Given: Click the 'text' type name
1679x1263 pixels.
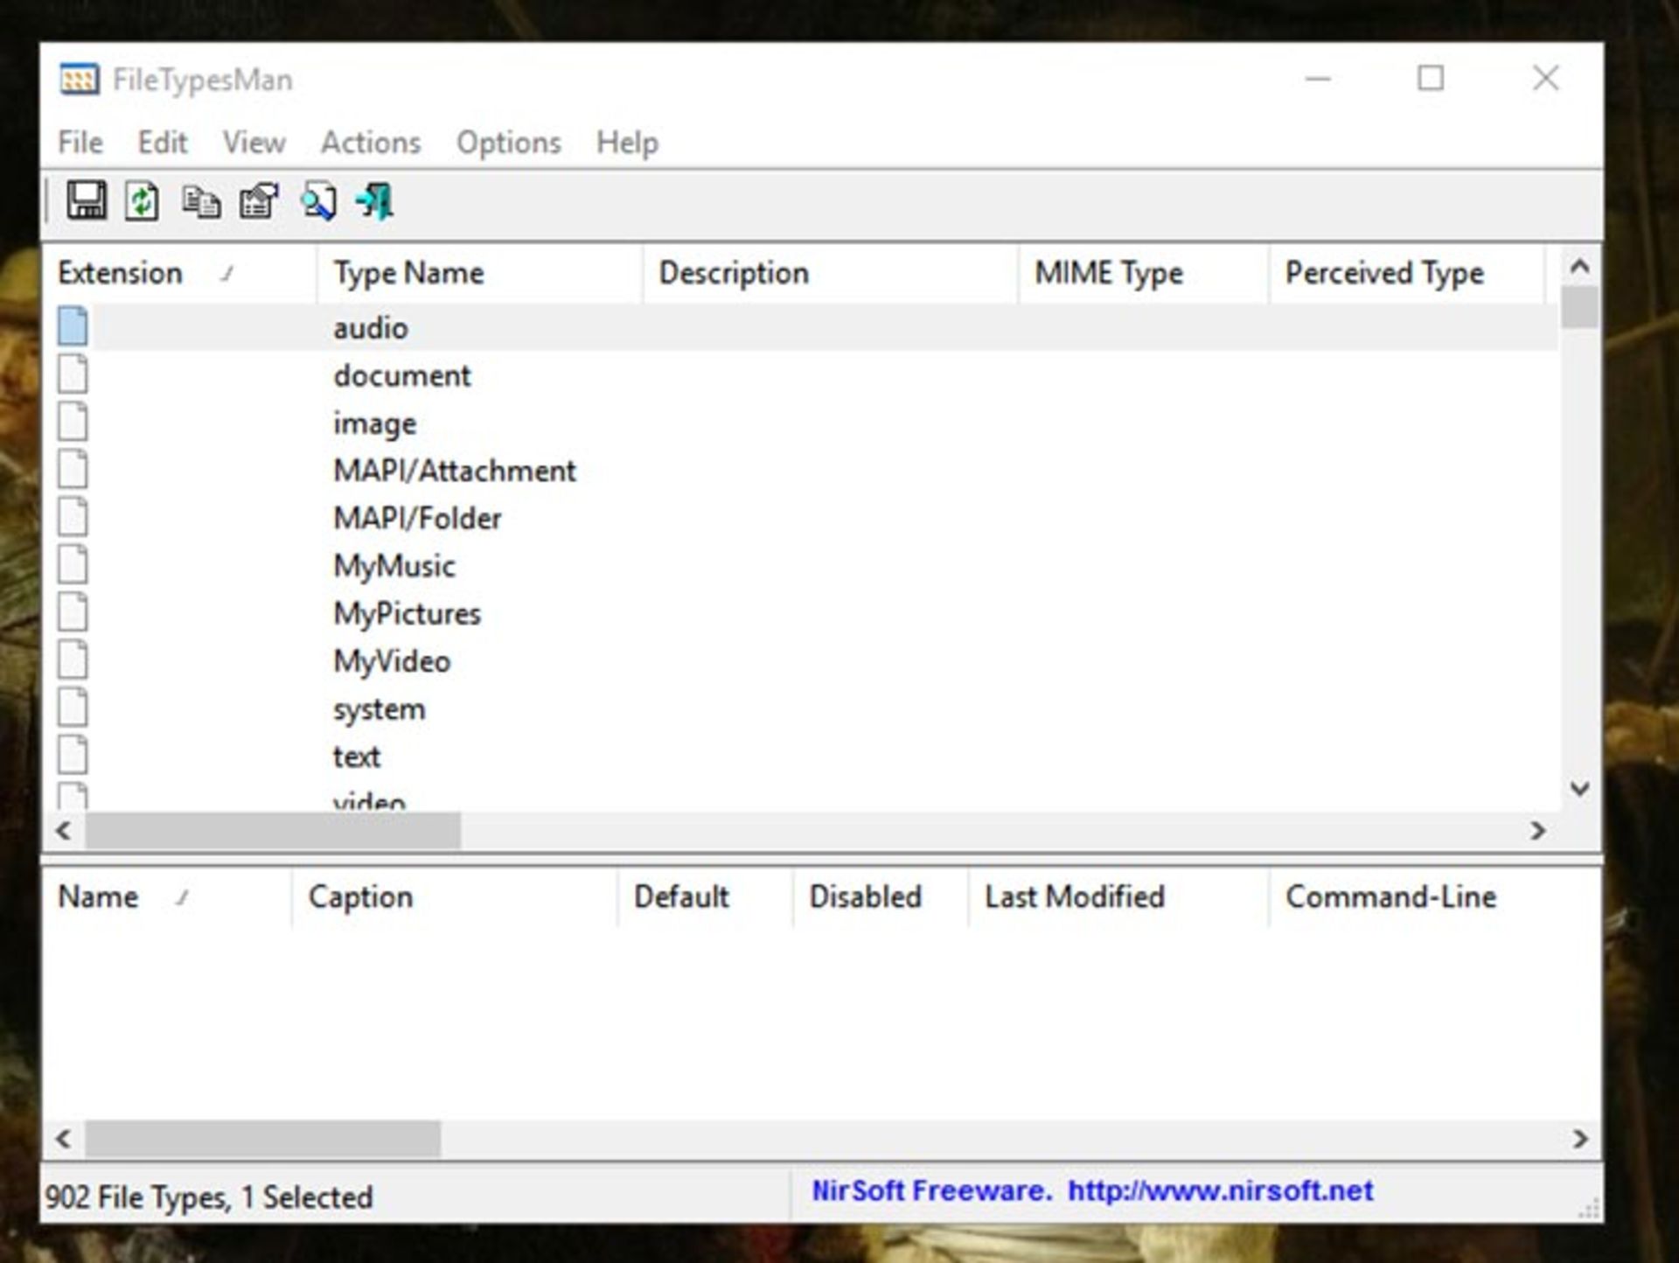Looking at the screenshot, I should tap(356, 757).
